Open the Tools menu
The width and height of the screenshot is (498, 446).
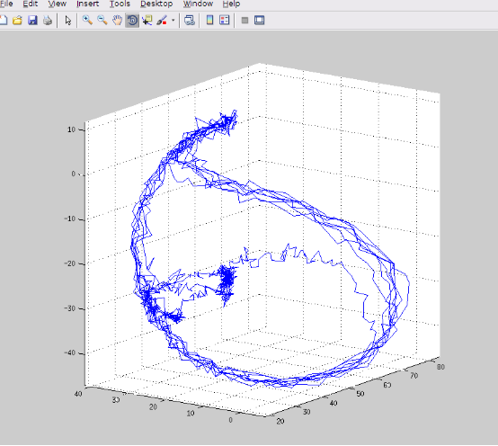(120, 4)
